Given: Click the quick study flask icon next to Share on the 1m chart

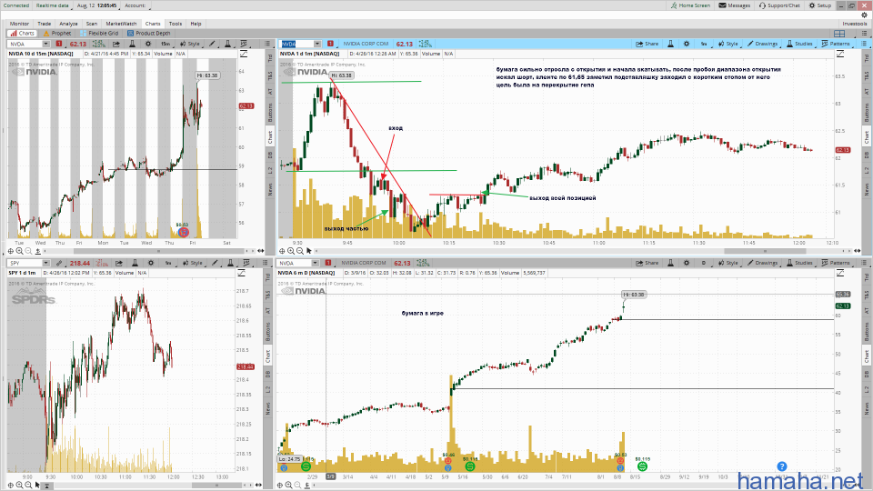Looking at the screenshot, I should [x=670, y=44].
